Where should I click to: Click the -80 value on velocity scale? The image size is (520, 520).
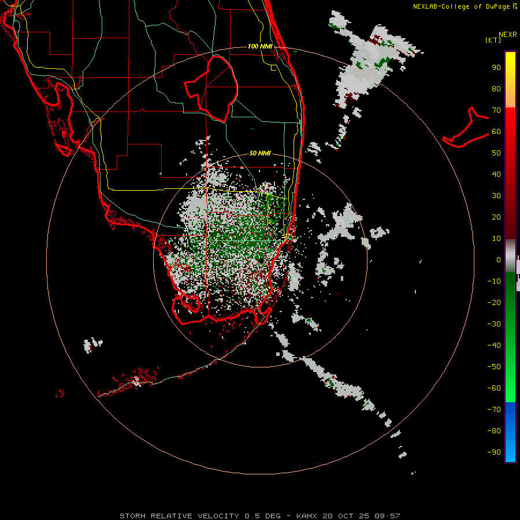(494, 431)
